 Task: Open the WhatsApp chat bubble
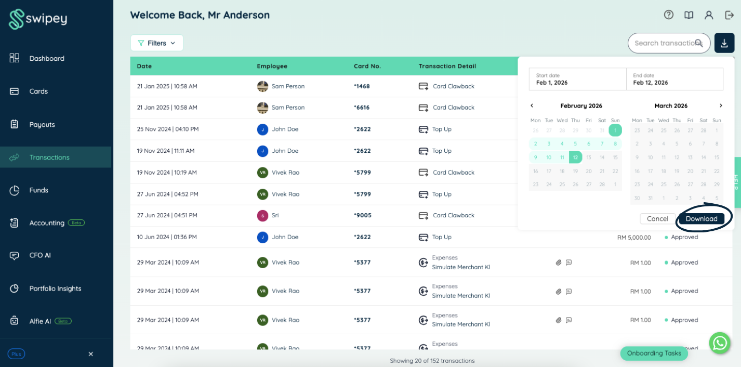click(720, 343)
